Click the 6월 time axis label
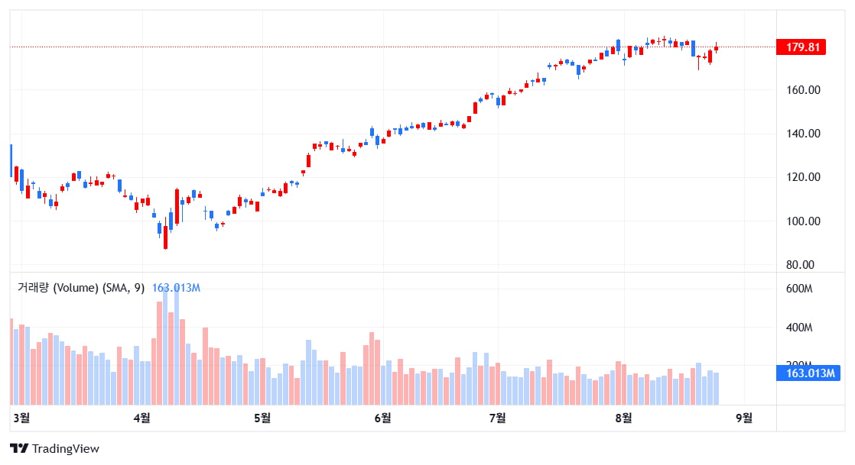855x465 pixels. coord(382,418)
